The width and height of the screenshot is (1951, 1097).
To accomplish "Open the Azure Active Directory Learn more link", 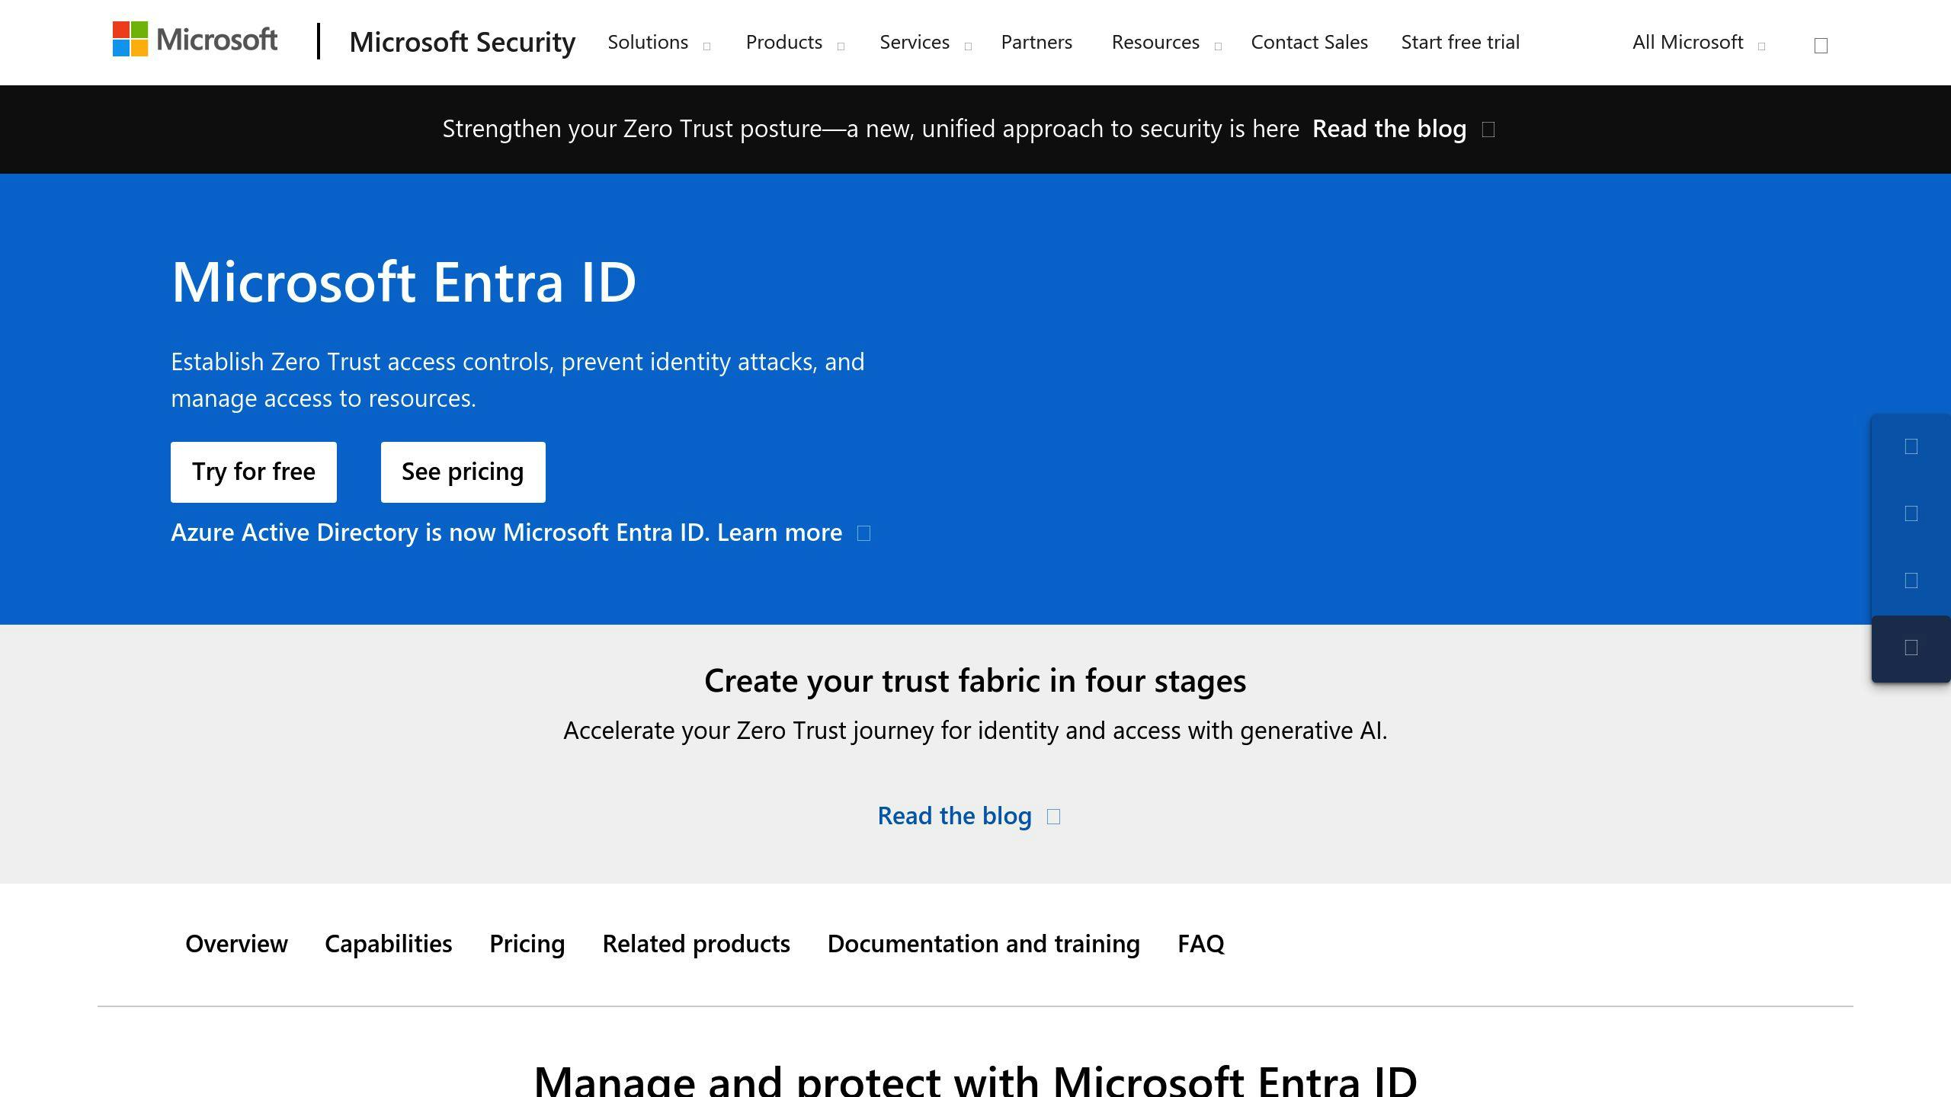I will tap(521, 533).
